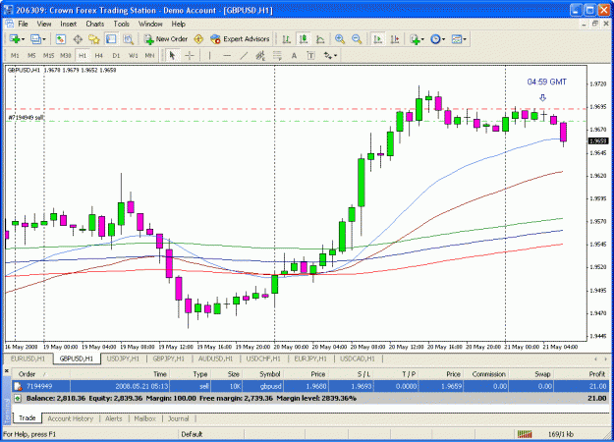
Task: Open the Strategy Tester magnifier icon
Action: (128, 39)
